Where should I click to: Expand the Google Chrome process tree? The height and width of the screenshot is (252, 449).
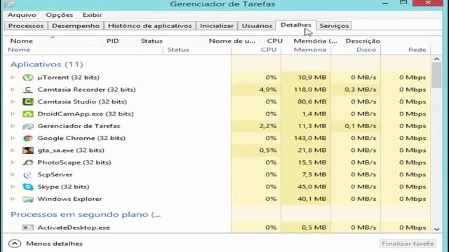(x=13, y=139)
